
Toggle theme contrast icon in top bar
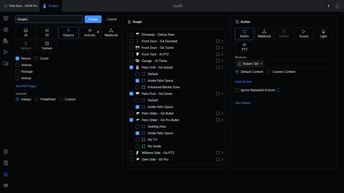click(x=328, y=6)
